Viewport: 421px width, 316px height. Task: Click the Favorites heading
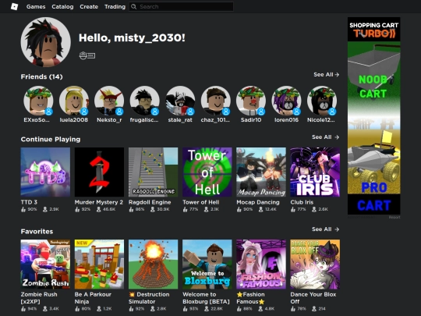click(x=37, y=232)
